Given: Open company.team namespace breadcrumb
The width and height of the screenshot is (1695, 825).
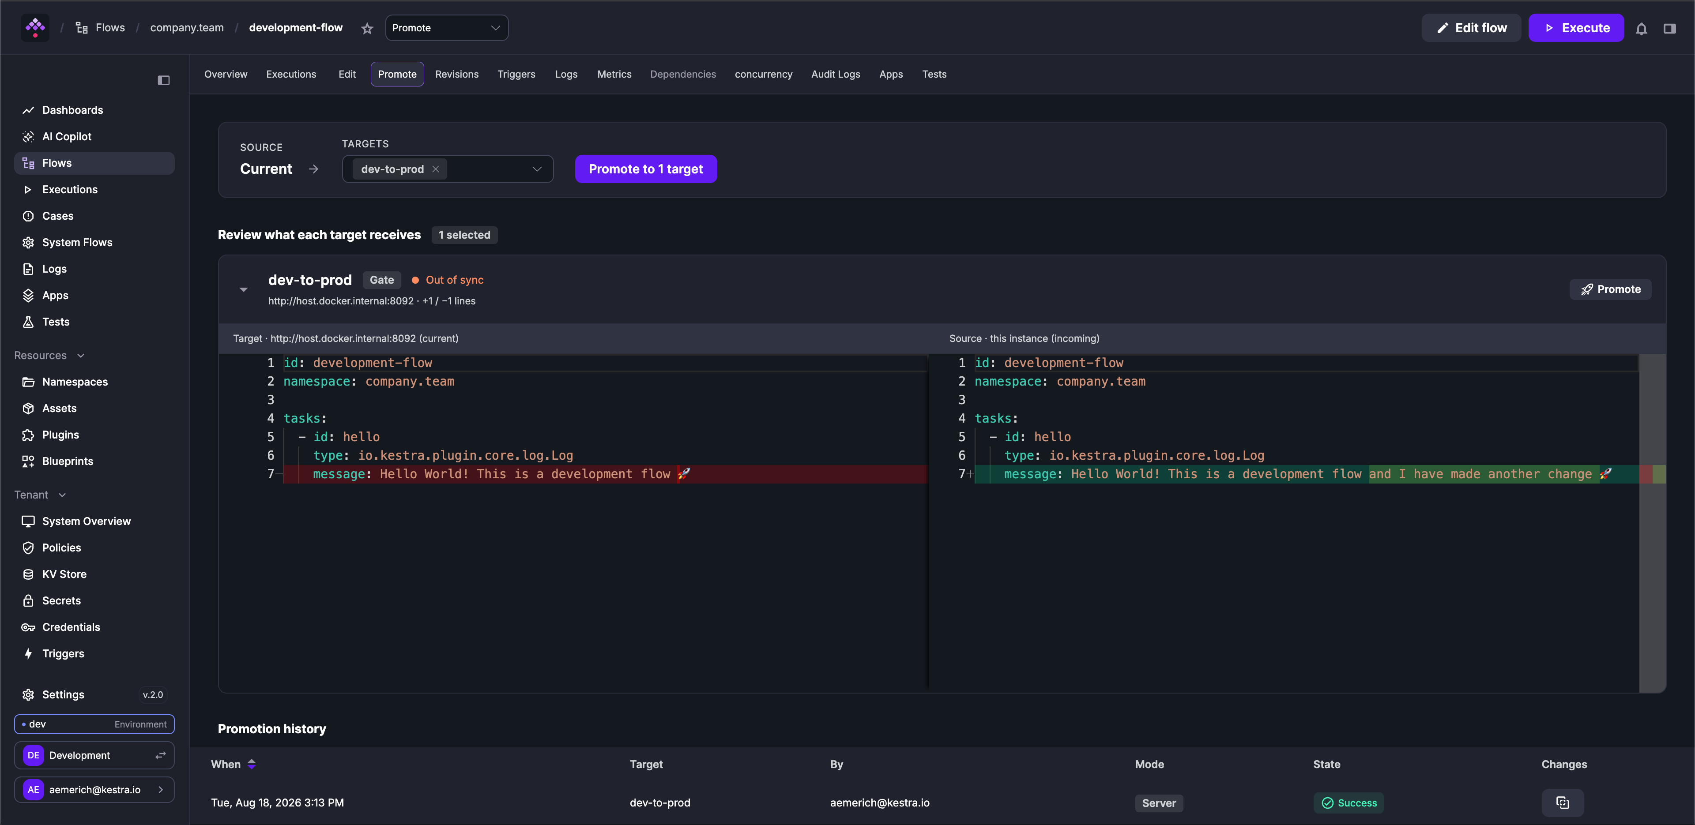Looking at the screenshot, I should 187,28.
